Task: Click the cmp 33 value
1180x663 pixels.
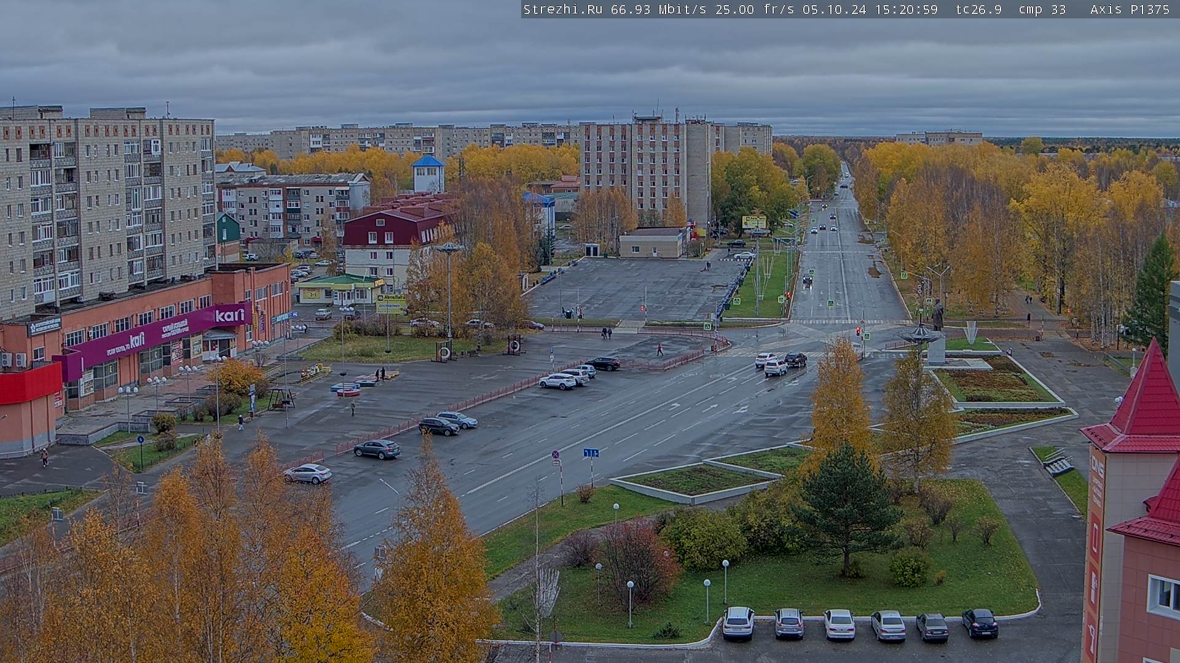Action: tap(1042, 9)
